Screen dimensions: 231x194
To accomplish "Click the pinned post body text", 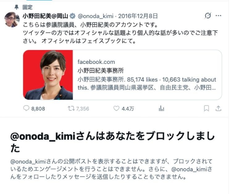I will click(120, 33).
